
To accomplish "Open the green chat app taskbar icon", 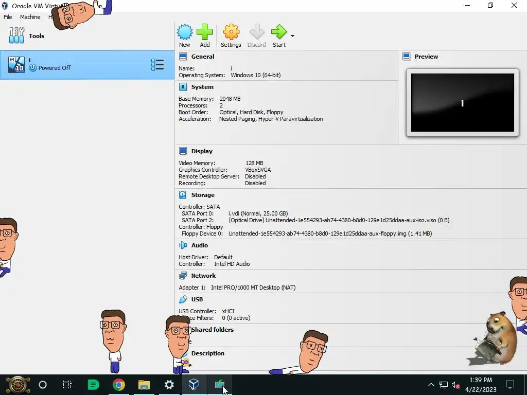I will coord(93,385).
